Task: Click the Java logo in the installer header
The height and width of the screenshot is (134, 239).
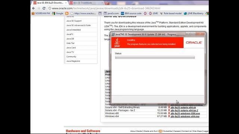Action: click(117, 42)
